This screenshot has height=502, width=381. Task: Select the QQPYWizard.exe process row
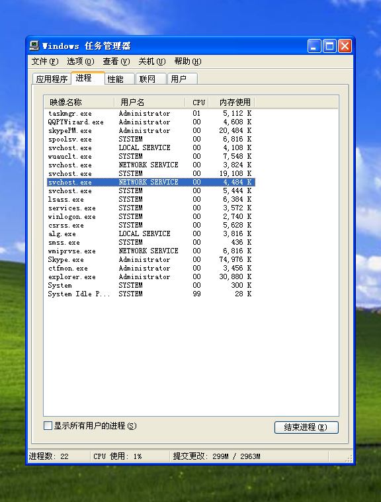click(x=151, y=122)
